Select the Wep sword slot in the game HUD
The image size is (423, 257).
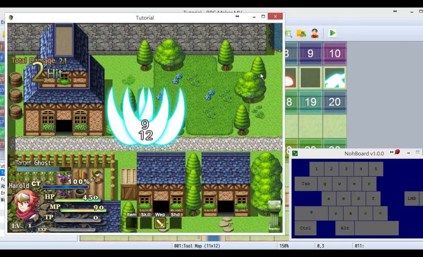160,223
